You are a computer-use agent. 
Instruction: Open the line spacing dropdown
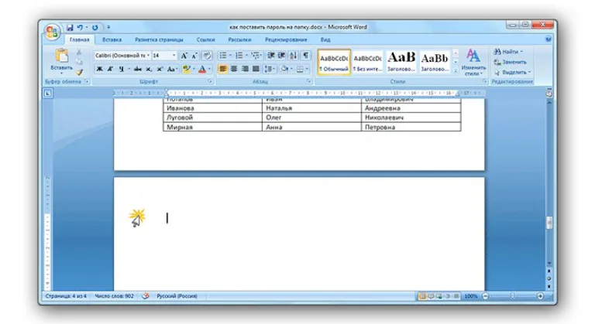pos(270,69)
